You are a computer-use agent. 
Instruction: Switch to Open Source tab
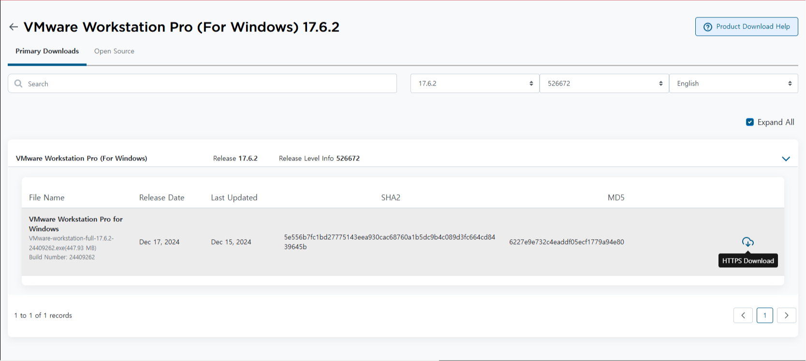tap(114, 51)
